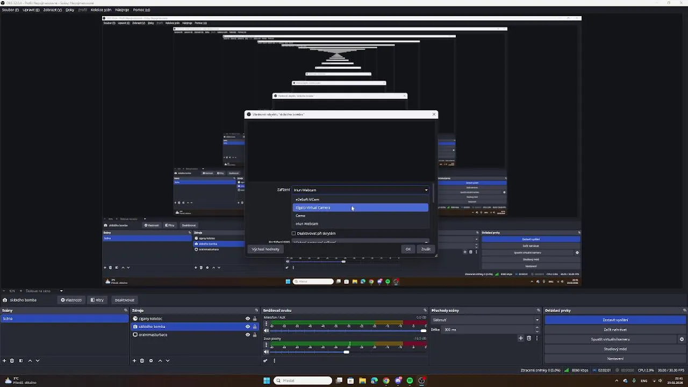Screen dimensions: 688x387
Task: Open File Explorer from the taskbar
Action: pos(362,381)
